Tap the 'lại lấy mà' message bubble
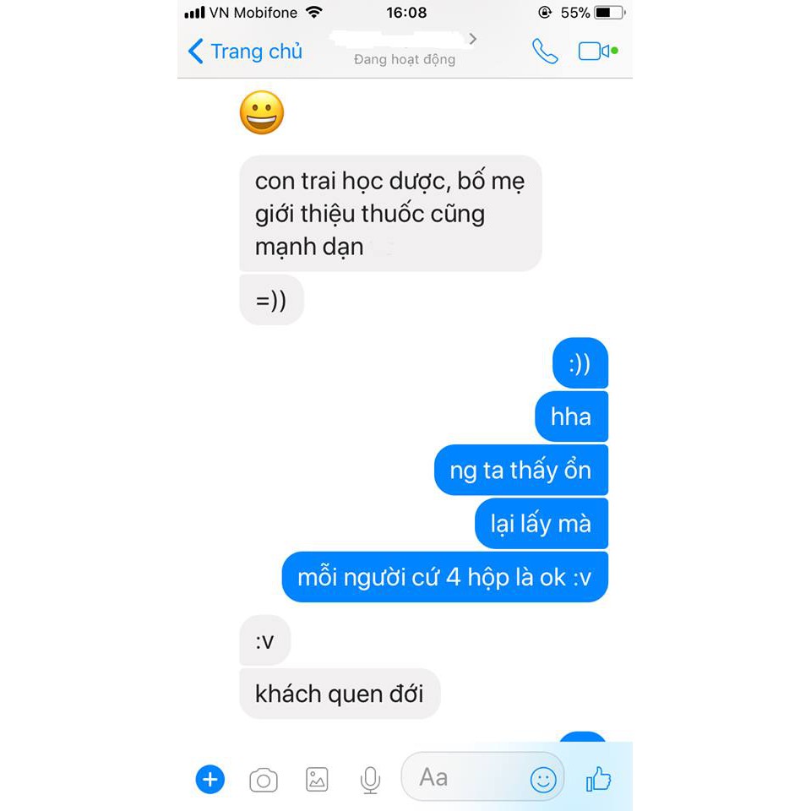 click(x=541, y=523)
